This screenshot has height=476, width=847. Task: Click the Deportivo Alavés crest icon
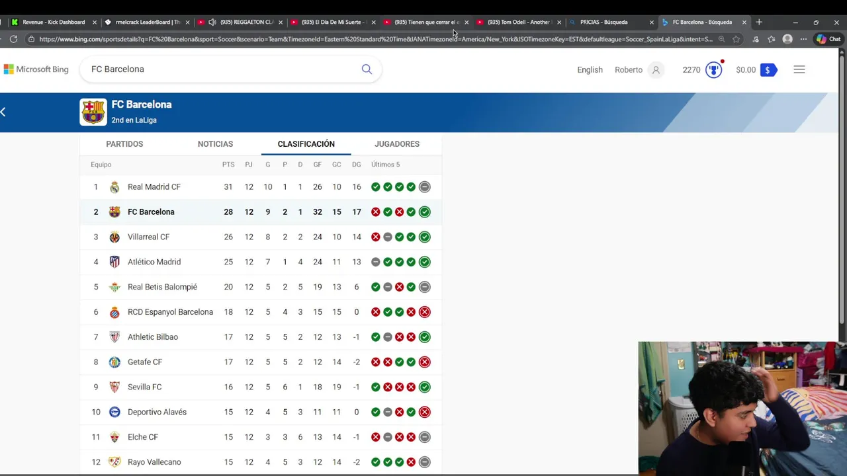(114, 412)
